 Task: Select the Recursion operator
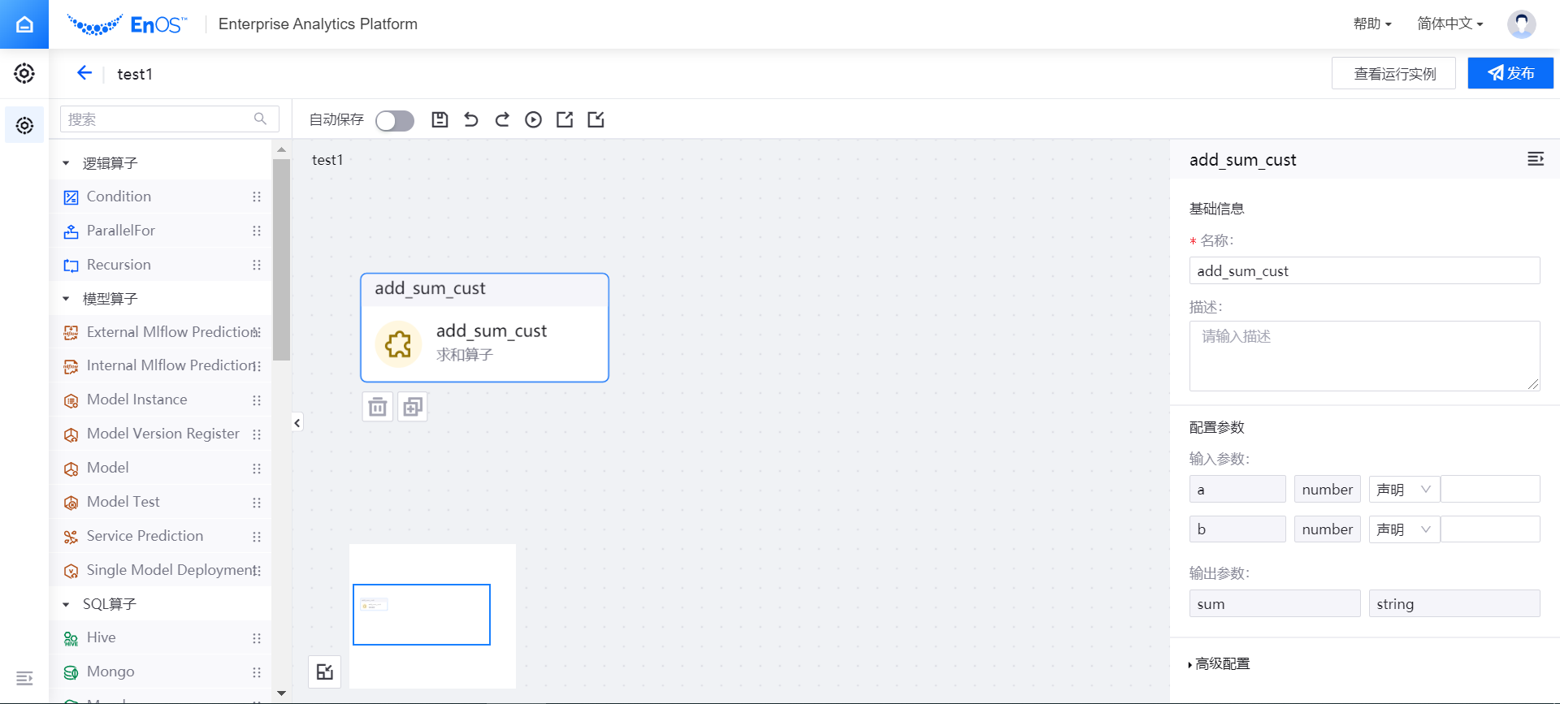(x=161, y=265)
